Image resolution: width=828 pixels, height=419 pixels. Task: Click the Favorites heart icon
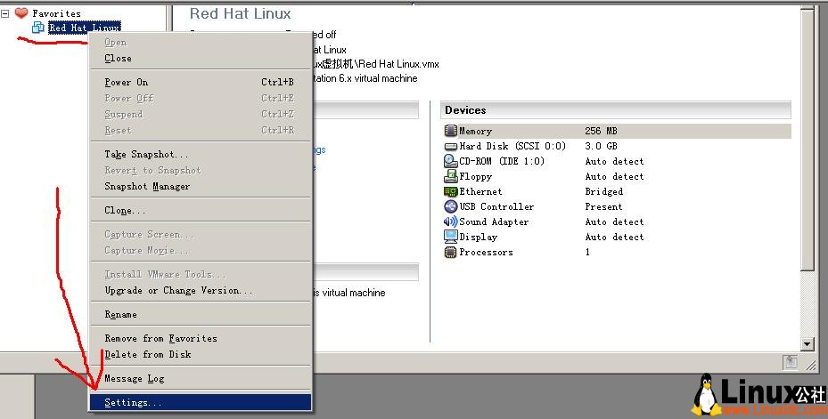click(x=21, y=12)
